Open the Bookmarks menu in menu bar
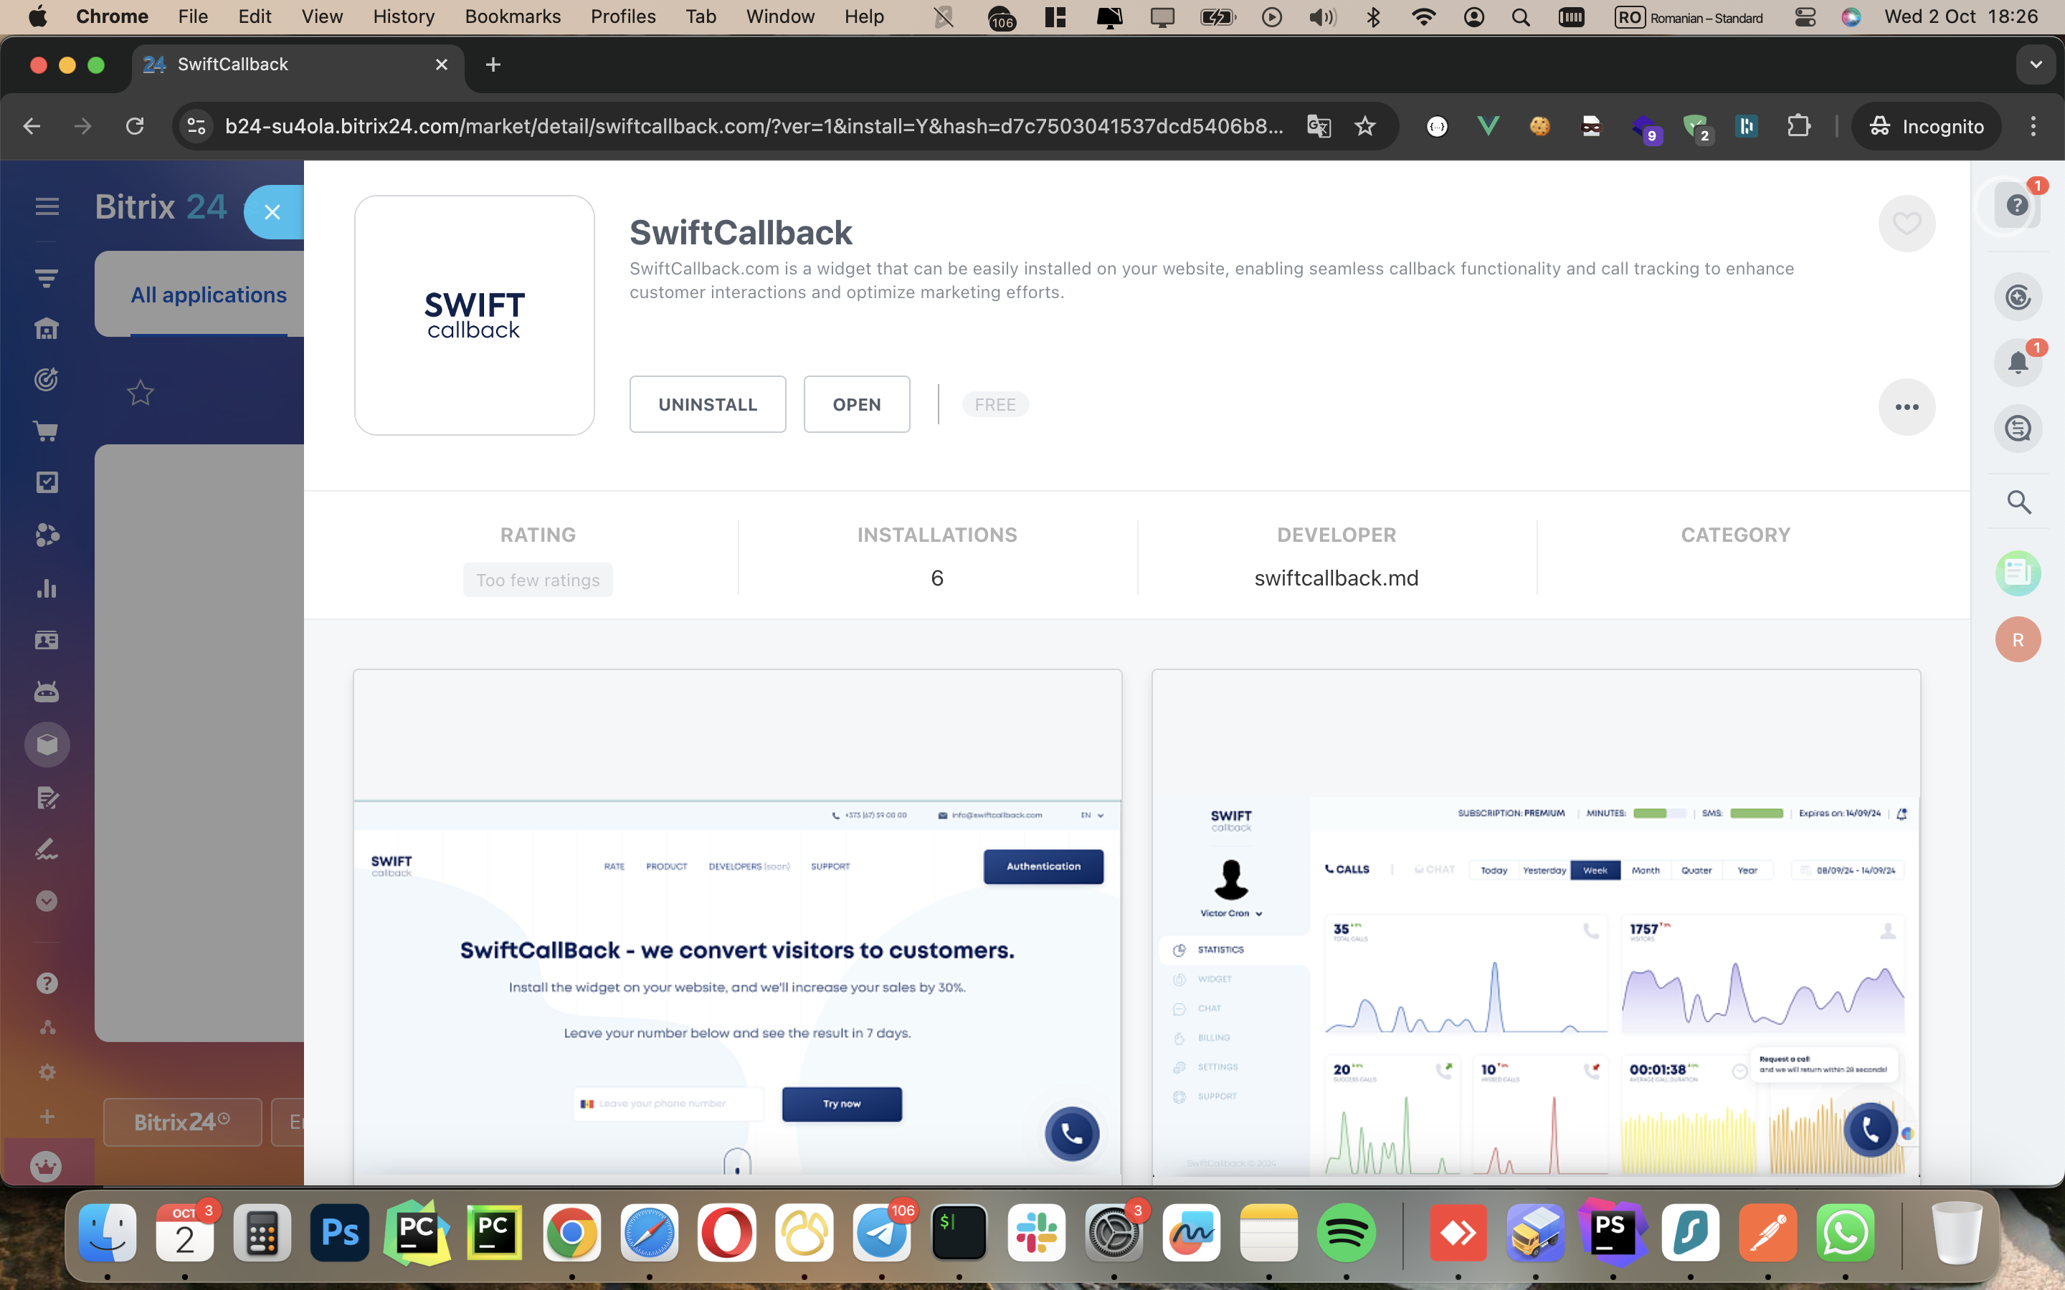Image resolution: width=2065 pixels, height=1290 pixels. click(x=512, y=16)
